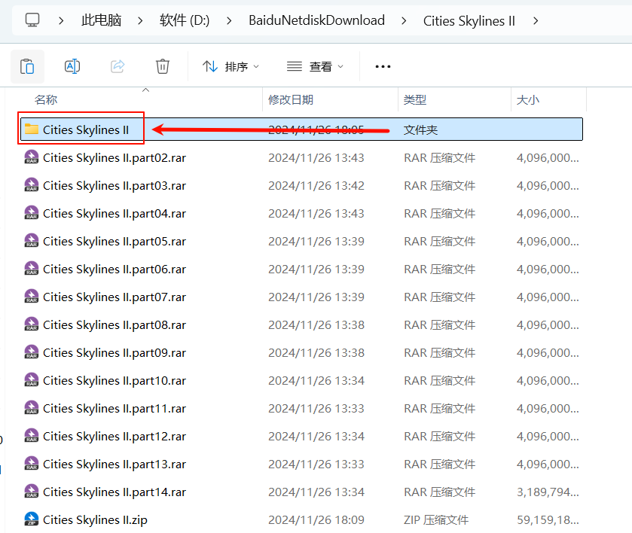Select file name Cities Skylines II.part10.rar
Viewport: 632px width, 533px height.
tap(114, 380)
